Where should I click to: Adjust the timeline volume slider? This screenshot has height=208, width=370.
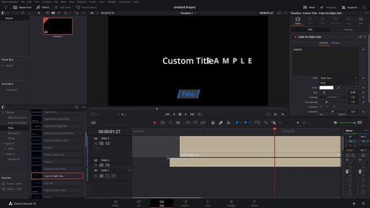click(347, 122)
